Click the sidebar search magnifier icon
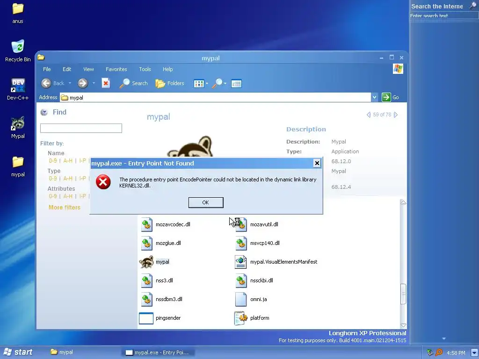 coord(473,6)
